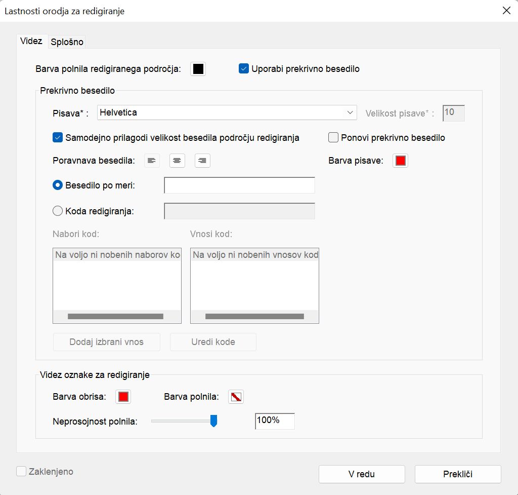This screenshot has height=495, width=518.
Task: Open the redacted area fill color swatch
Action: pyautogui.click(x=198, y=69)
